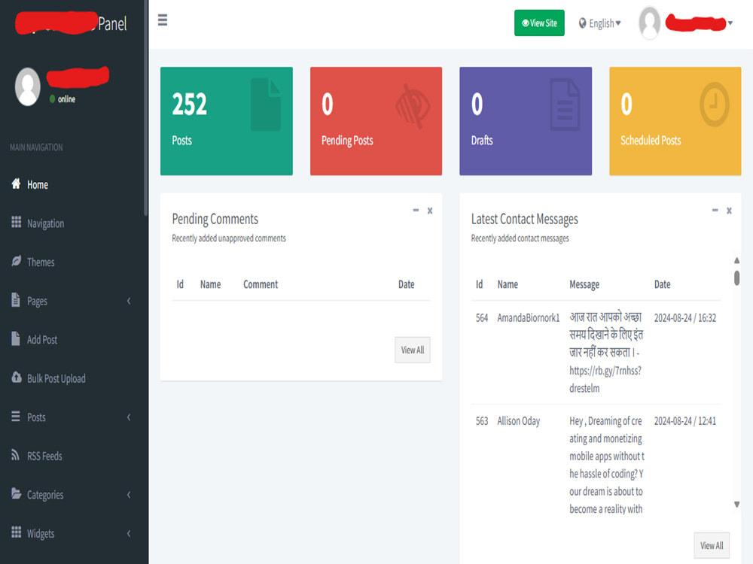Expand the Posts submenu chevron

click(129, 417)
